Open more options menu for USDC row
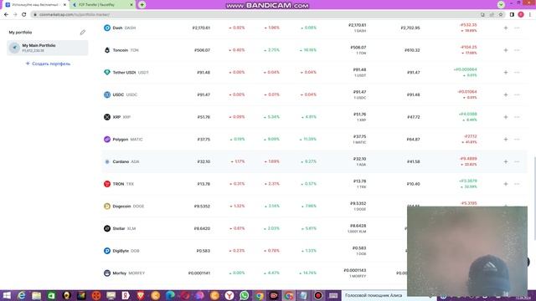536x301 pixels. point(517,94)
